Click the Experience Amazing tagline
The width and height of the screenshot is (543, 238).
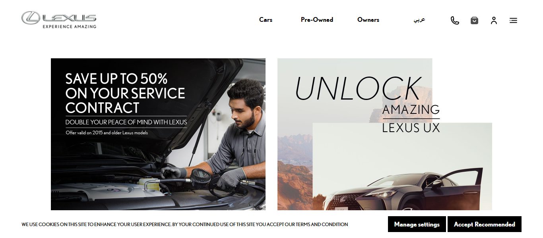click(70, 27)
